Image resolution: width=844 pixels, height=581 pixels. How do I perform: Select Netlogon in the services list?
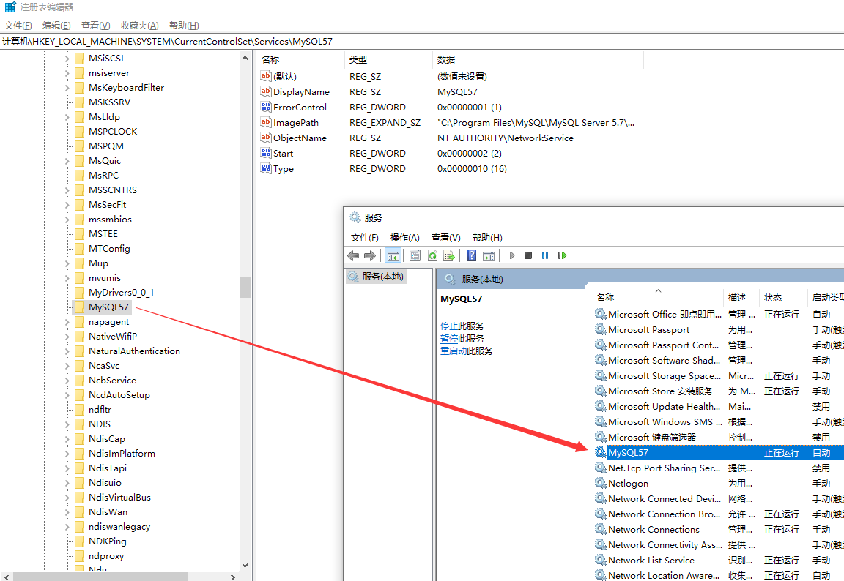628,484
